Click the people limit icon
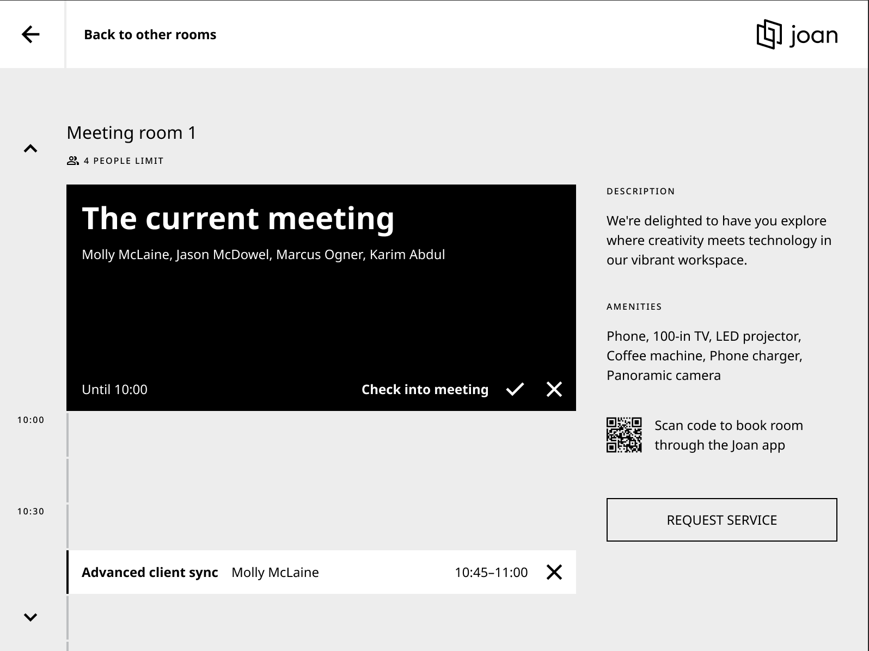This screenshot has height=651, width=869. pos(72,161)
